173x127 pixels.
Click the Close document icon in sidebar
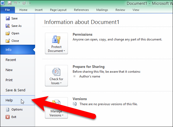[x=7, y=41]
